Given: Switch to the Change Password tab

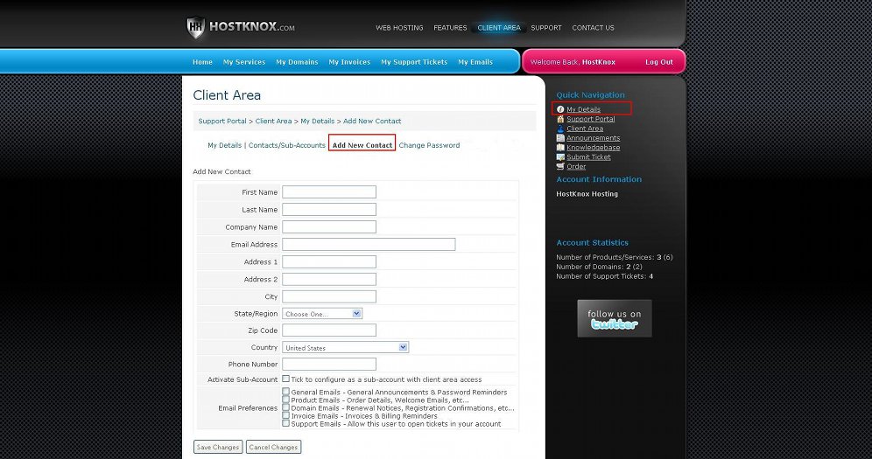Looking at the screenshot, I should (429, 145).
